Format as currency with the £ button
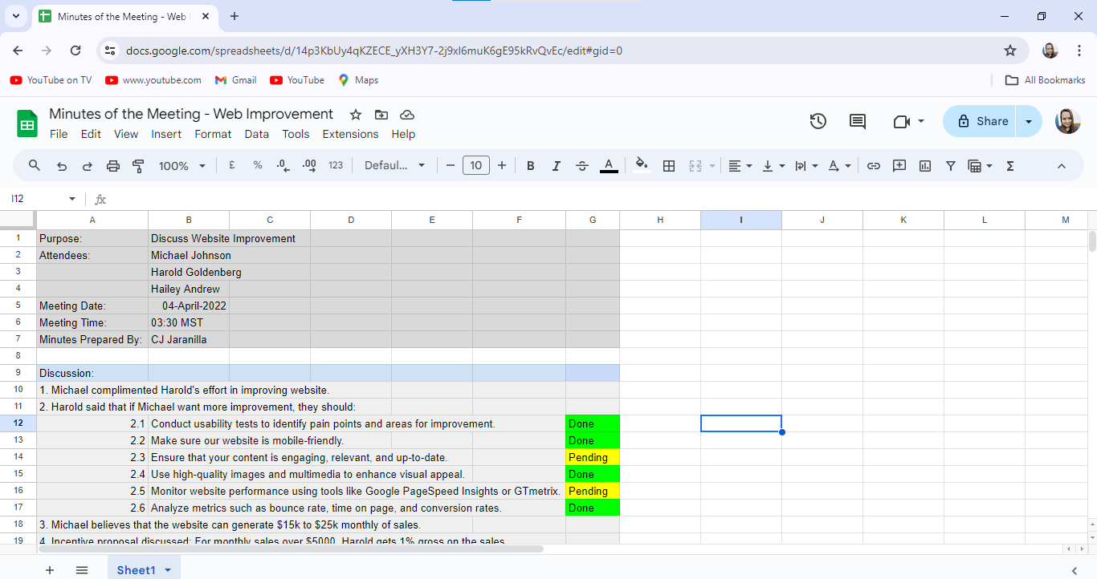This screenshot has width=1097, height=579. tap(231, 166)
